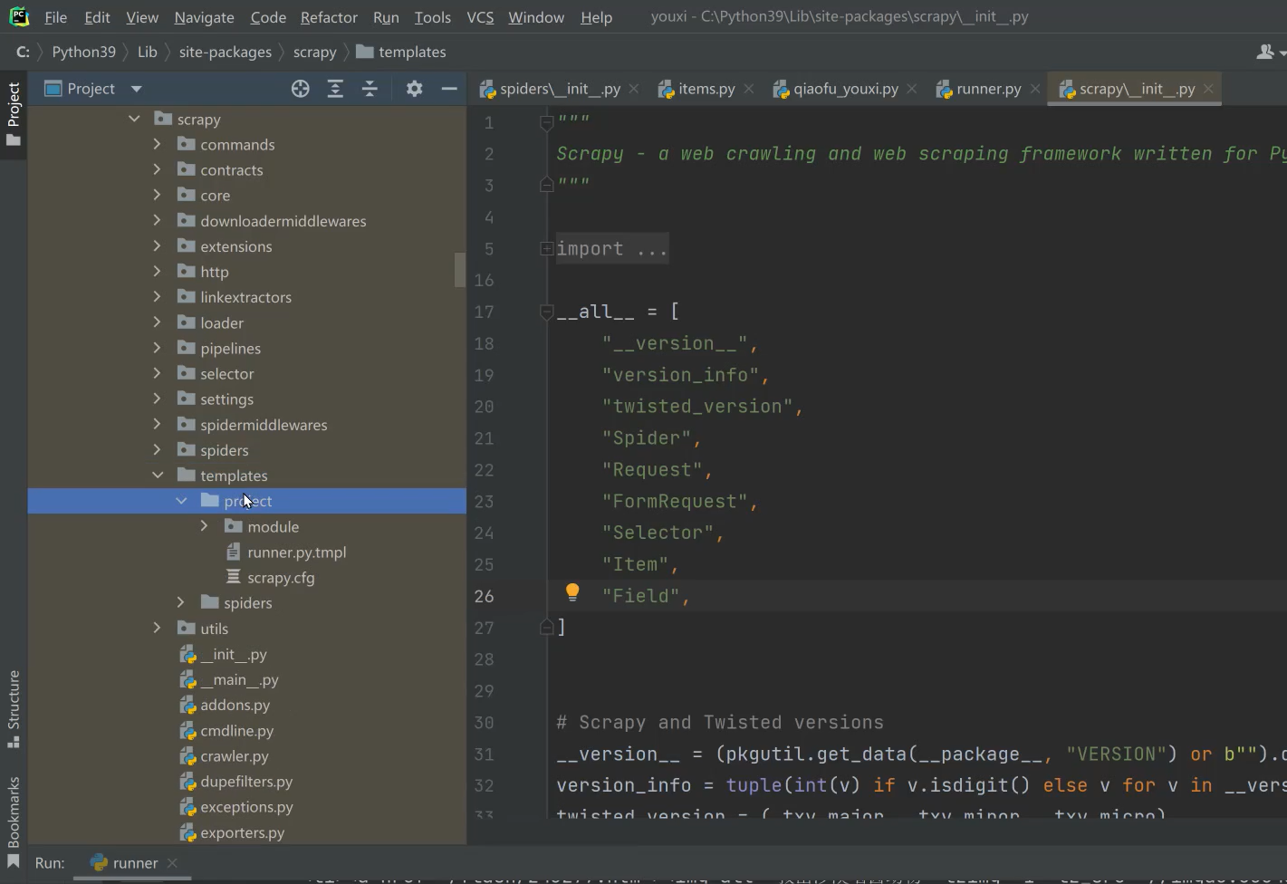Open the Refactor menu
This screenshot has width=1287, height=884.
coord(329,17)
